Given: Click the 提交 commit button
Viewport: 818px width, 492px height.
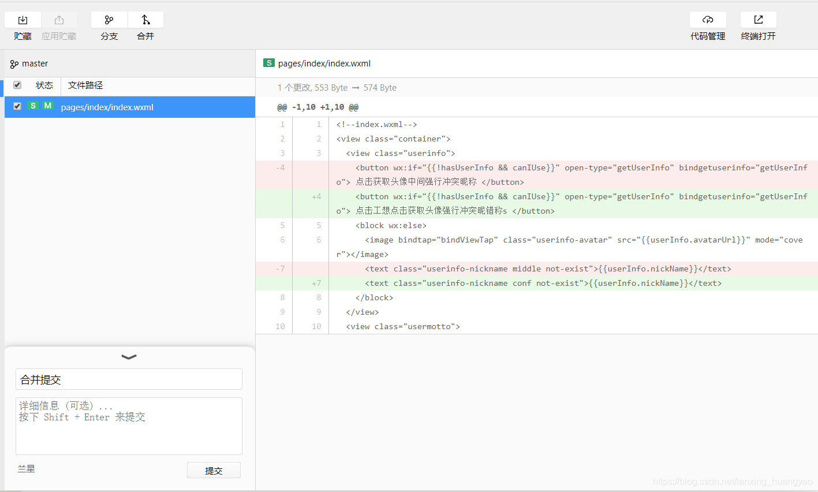Looking at the screenshot, I should (x=214, y=471).
